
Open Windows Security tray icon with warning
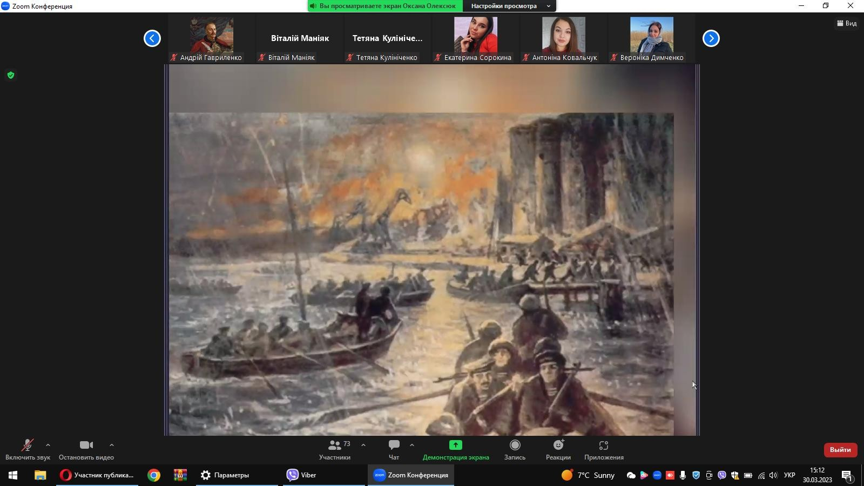click(x=735, y=475)
